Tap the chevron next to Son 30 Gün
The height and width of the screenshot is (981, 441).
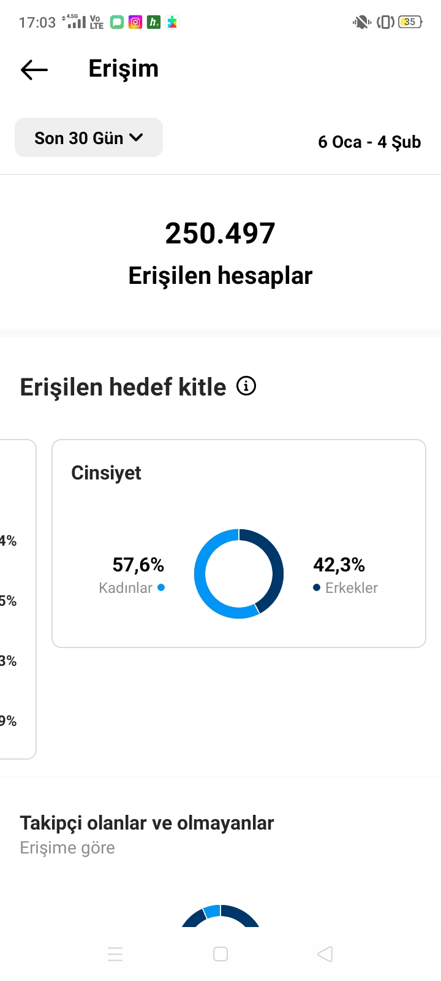point(136,138)
